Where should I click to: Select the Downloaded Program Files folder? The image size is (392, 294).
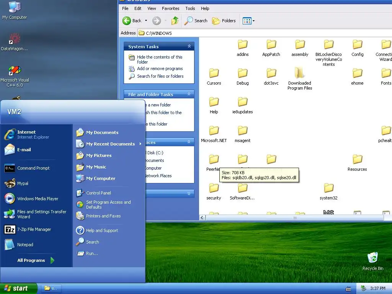(300, 79)
